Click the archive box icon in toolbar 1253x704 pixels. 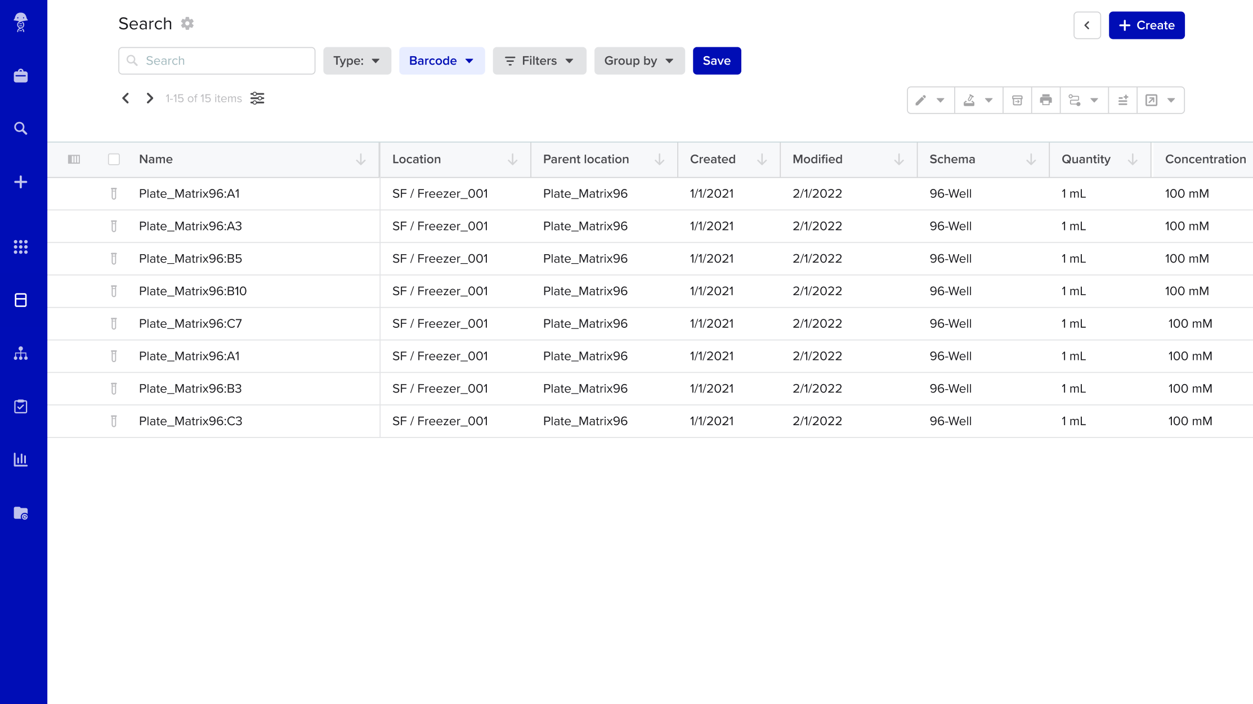1017,100
